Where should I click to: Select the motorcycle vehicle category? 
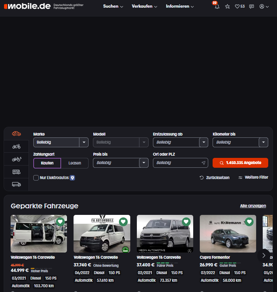coord(16,147)
